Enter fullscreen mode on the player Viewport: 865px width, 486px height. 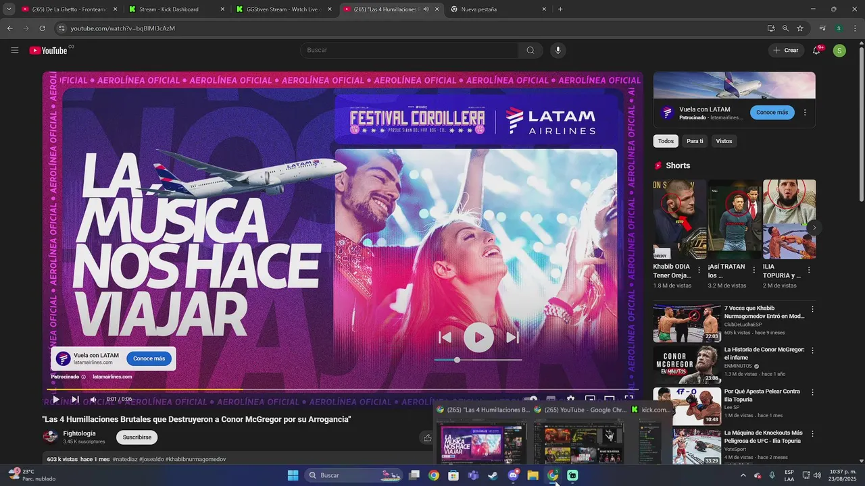pyautogui.click(x=628, y=400)
